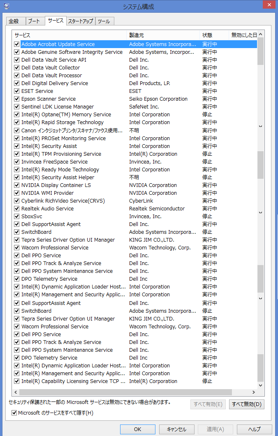Select Intel(R) PROSet Monitoring Service row
Image resolution: width=278 pixels, height=436 pixels.
click(x=135, y=138)
